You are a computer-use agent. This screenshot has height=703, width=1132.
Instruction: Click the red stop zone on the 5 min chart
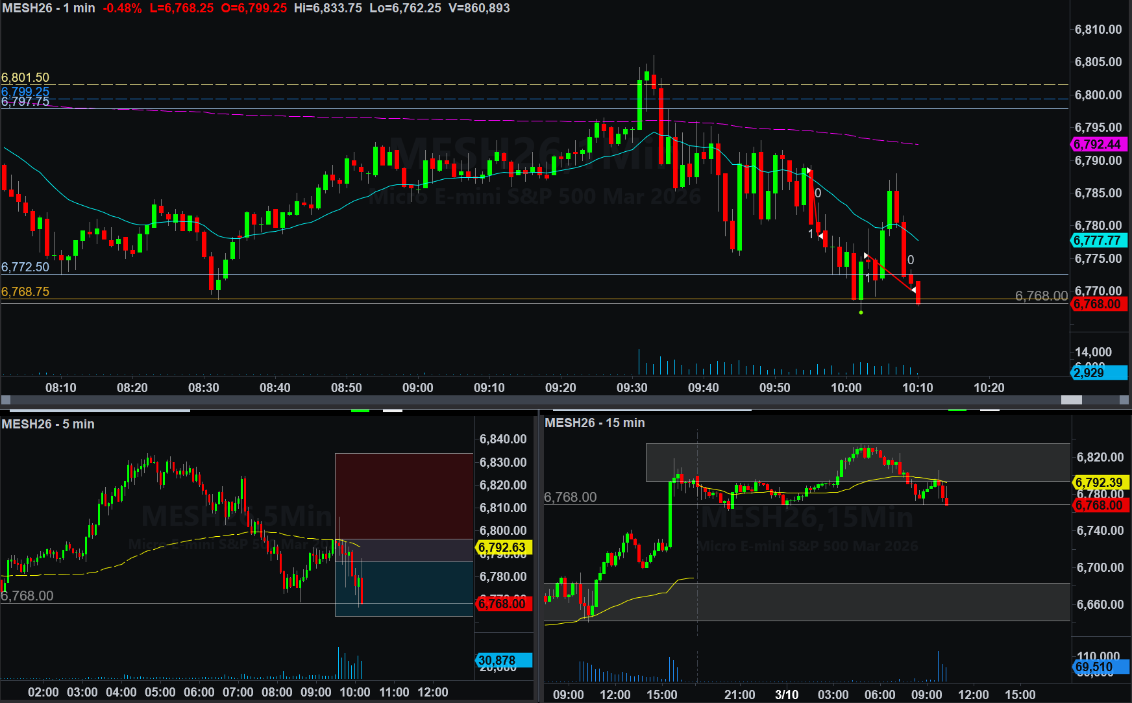(x=404, y=495)
